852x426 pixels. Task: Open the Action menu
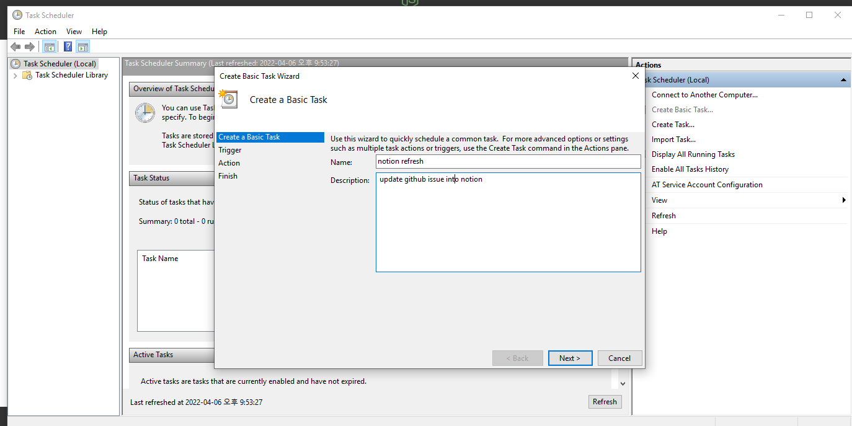click(x=45, y=32)
